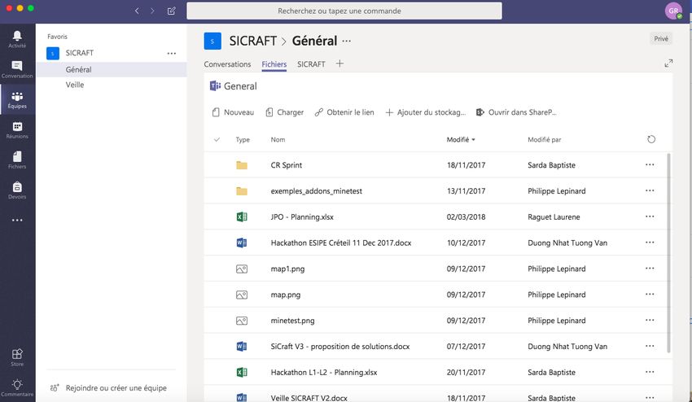Click the image icon of minetest.png
This screenshot has height=402, width=692.
coord(242,321)
